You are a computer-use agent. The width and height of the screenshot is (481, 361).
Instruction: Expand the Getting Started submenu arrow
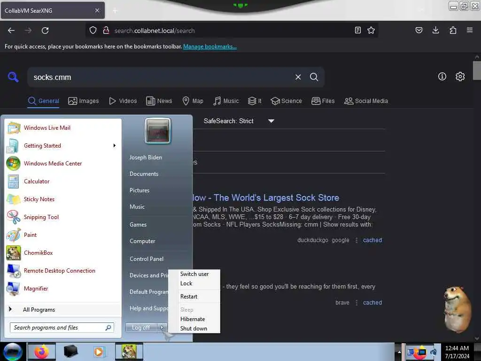115,146
